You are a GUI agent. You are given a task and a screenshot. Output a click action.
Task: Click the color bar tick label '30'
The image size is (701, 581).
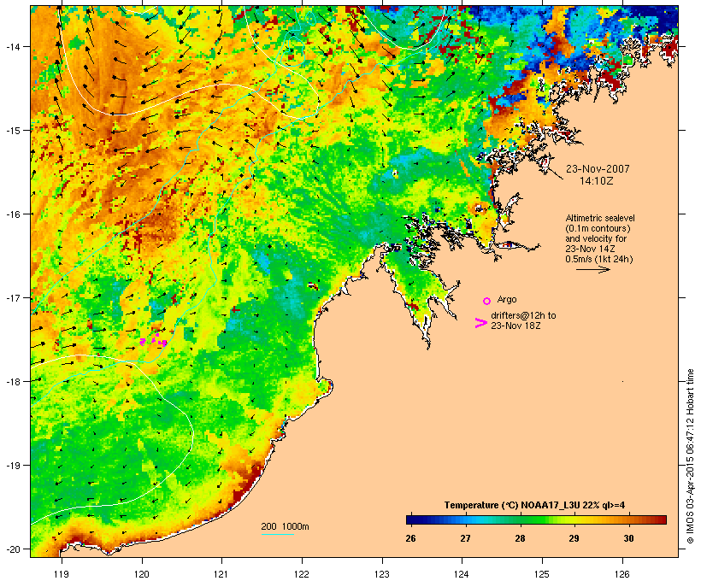(628, 538)
